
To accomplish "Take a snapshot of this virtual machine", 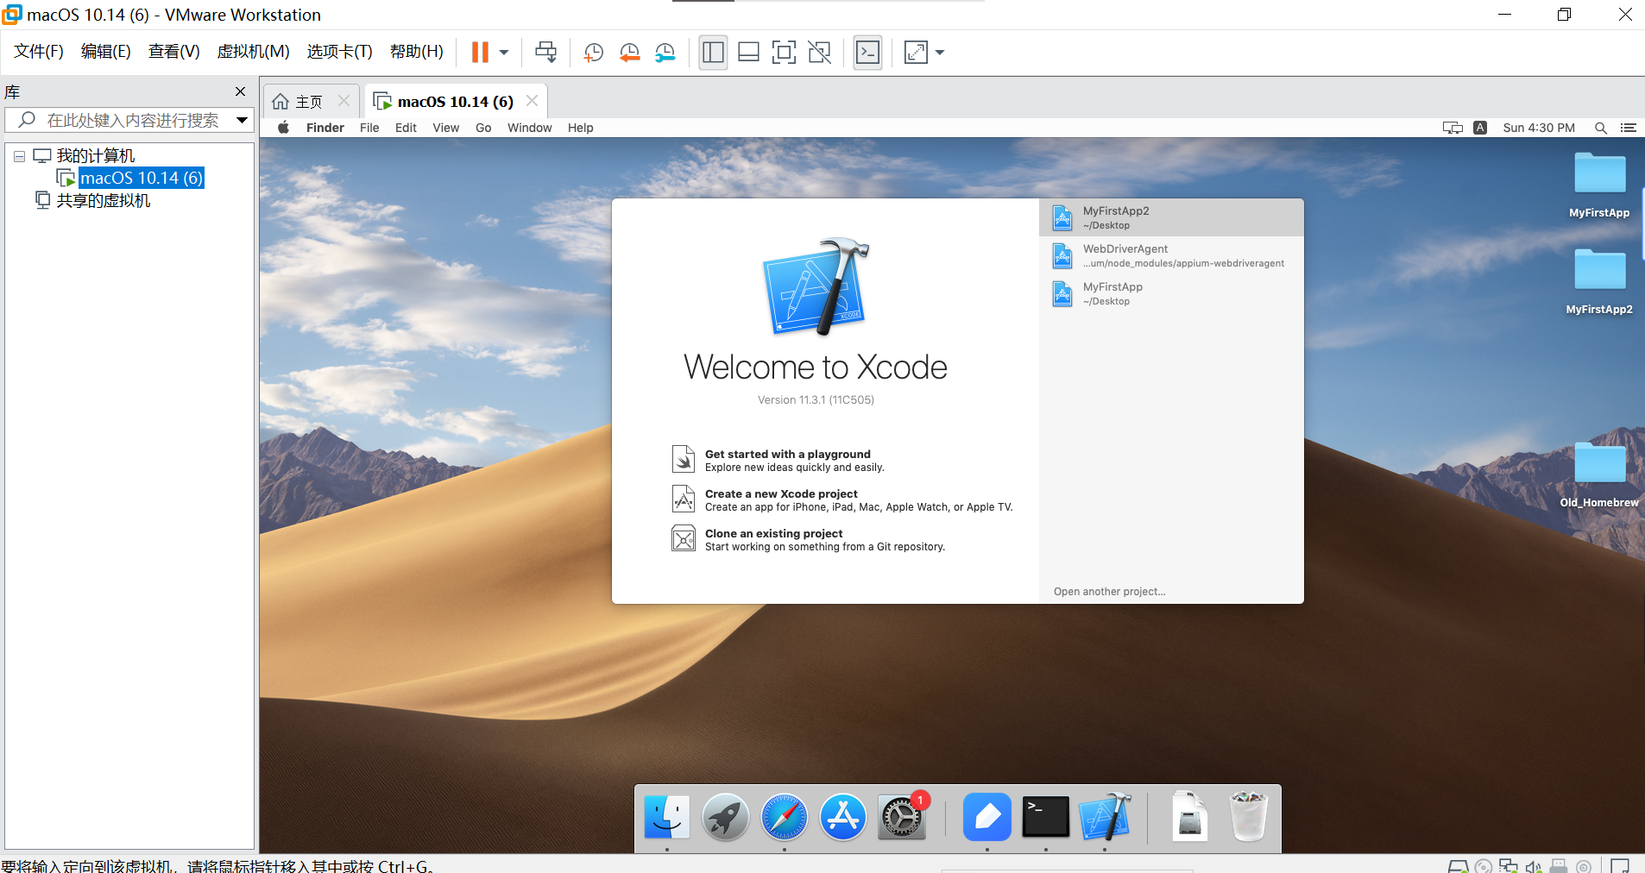I will pyautogui.click(x=593, y=53).
